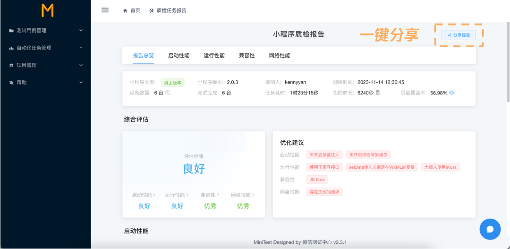Screen dimensions: 510x249
Task: Click calculator icon next to 6240秒
Action: [378, 93]
